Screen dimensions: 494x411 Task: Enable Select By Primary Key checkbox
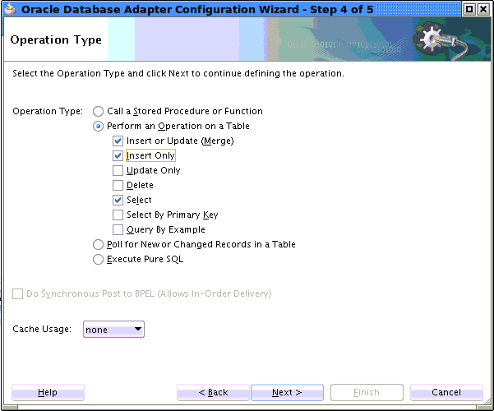pyautogui.click(x=118, y=215)
